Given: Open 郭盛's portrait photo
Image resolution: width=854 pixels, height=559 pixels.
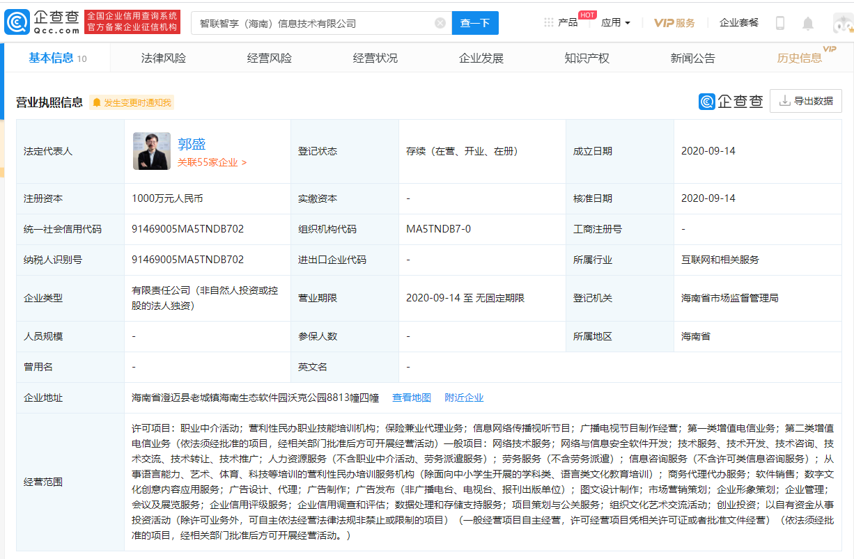Looking at the screenshot, I should 151,151.
